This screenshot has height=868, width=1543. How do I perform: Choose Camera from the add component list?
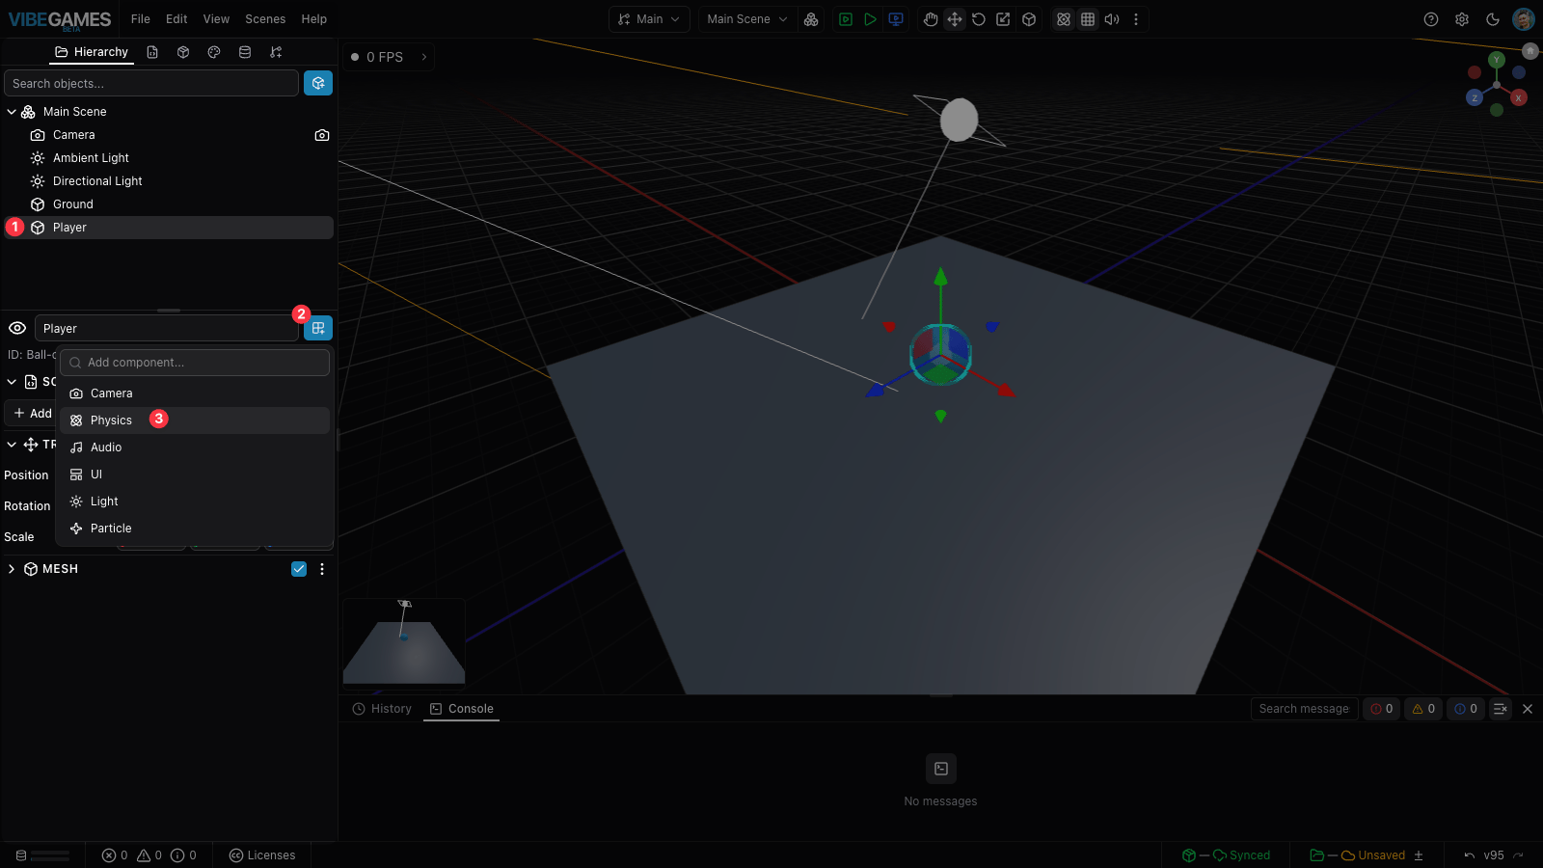coord(195,393)
